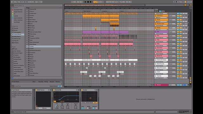203x114 pixels.
Task: Open the Instruments browser category
Action: [x=17, y=32]
